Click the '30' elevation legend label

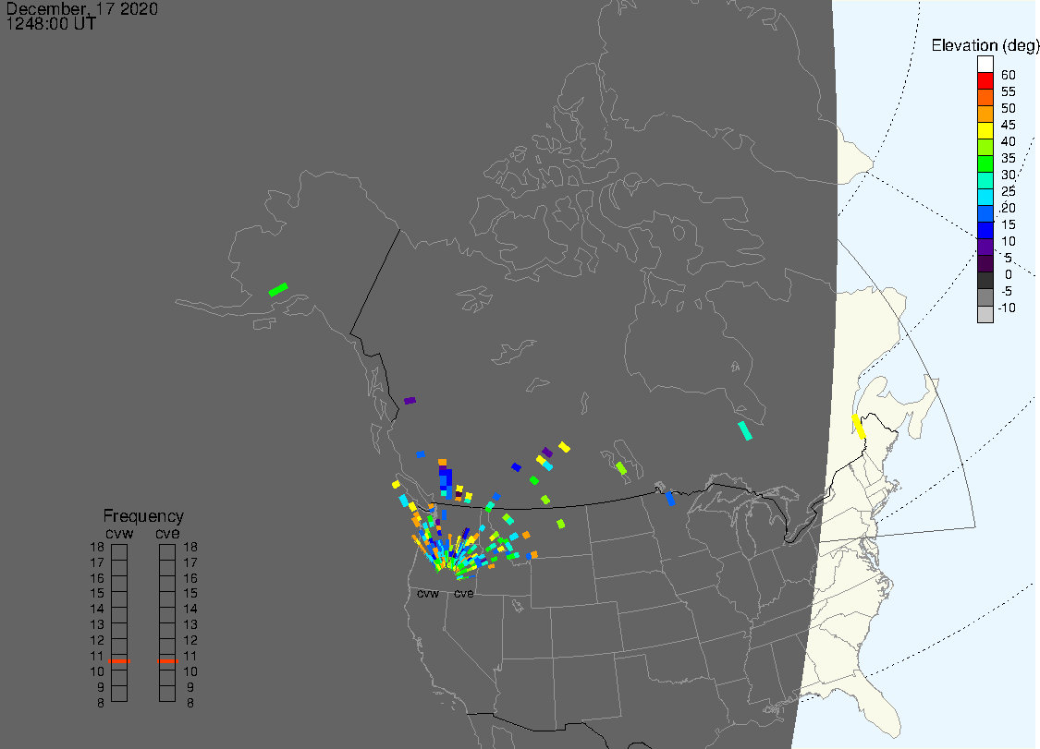tap(1009, 175)
